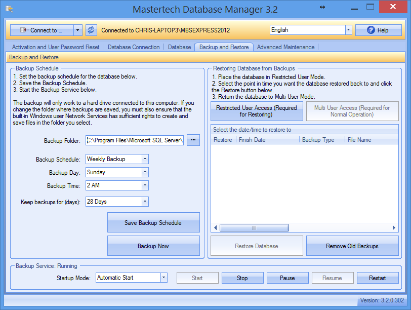Image resolution: width=411 pixels, height=310 pixels.
Task: Maximize the Database Manager window
Action: click(370, 7)
